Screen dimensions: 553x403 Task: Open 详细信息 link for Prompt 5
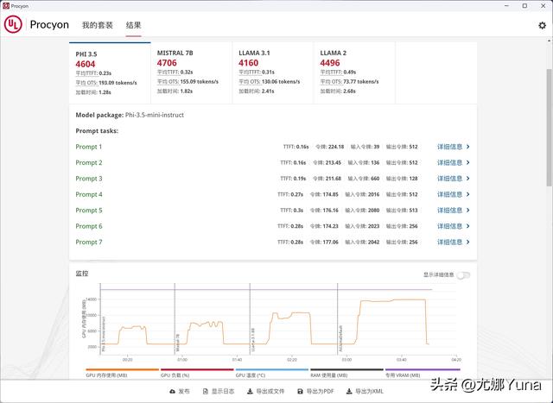[x=449, y=210]
